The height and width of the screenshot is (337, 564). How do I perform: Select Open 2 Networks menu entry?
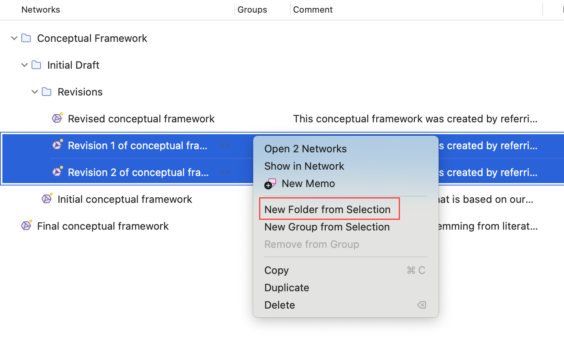click(305, 149)
